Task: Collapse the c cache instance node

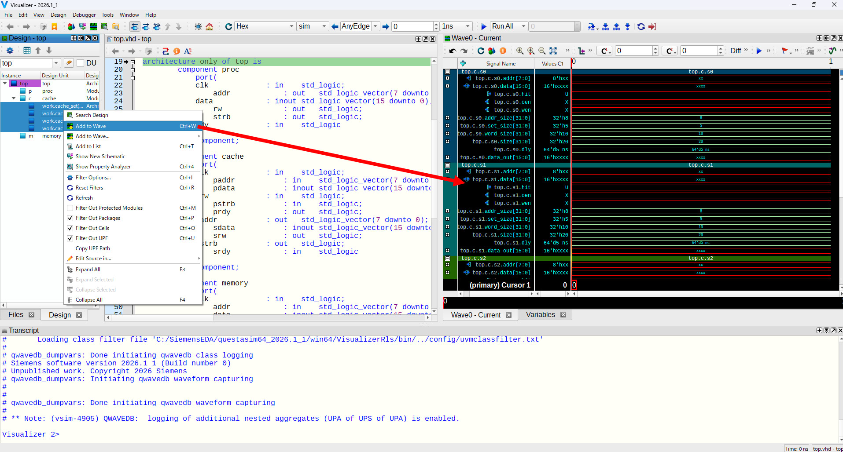Action: [14, 98]
